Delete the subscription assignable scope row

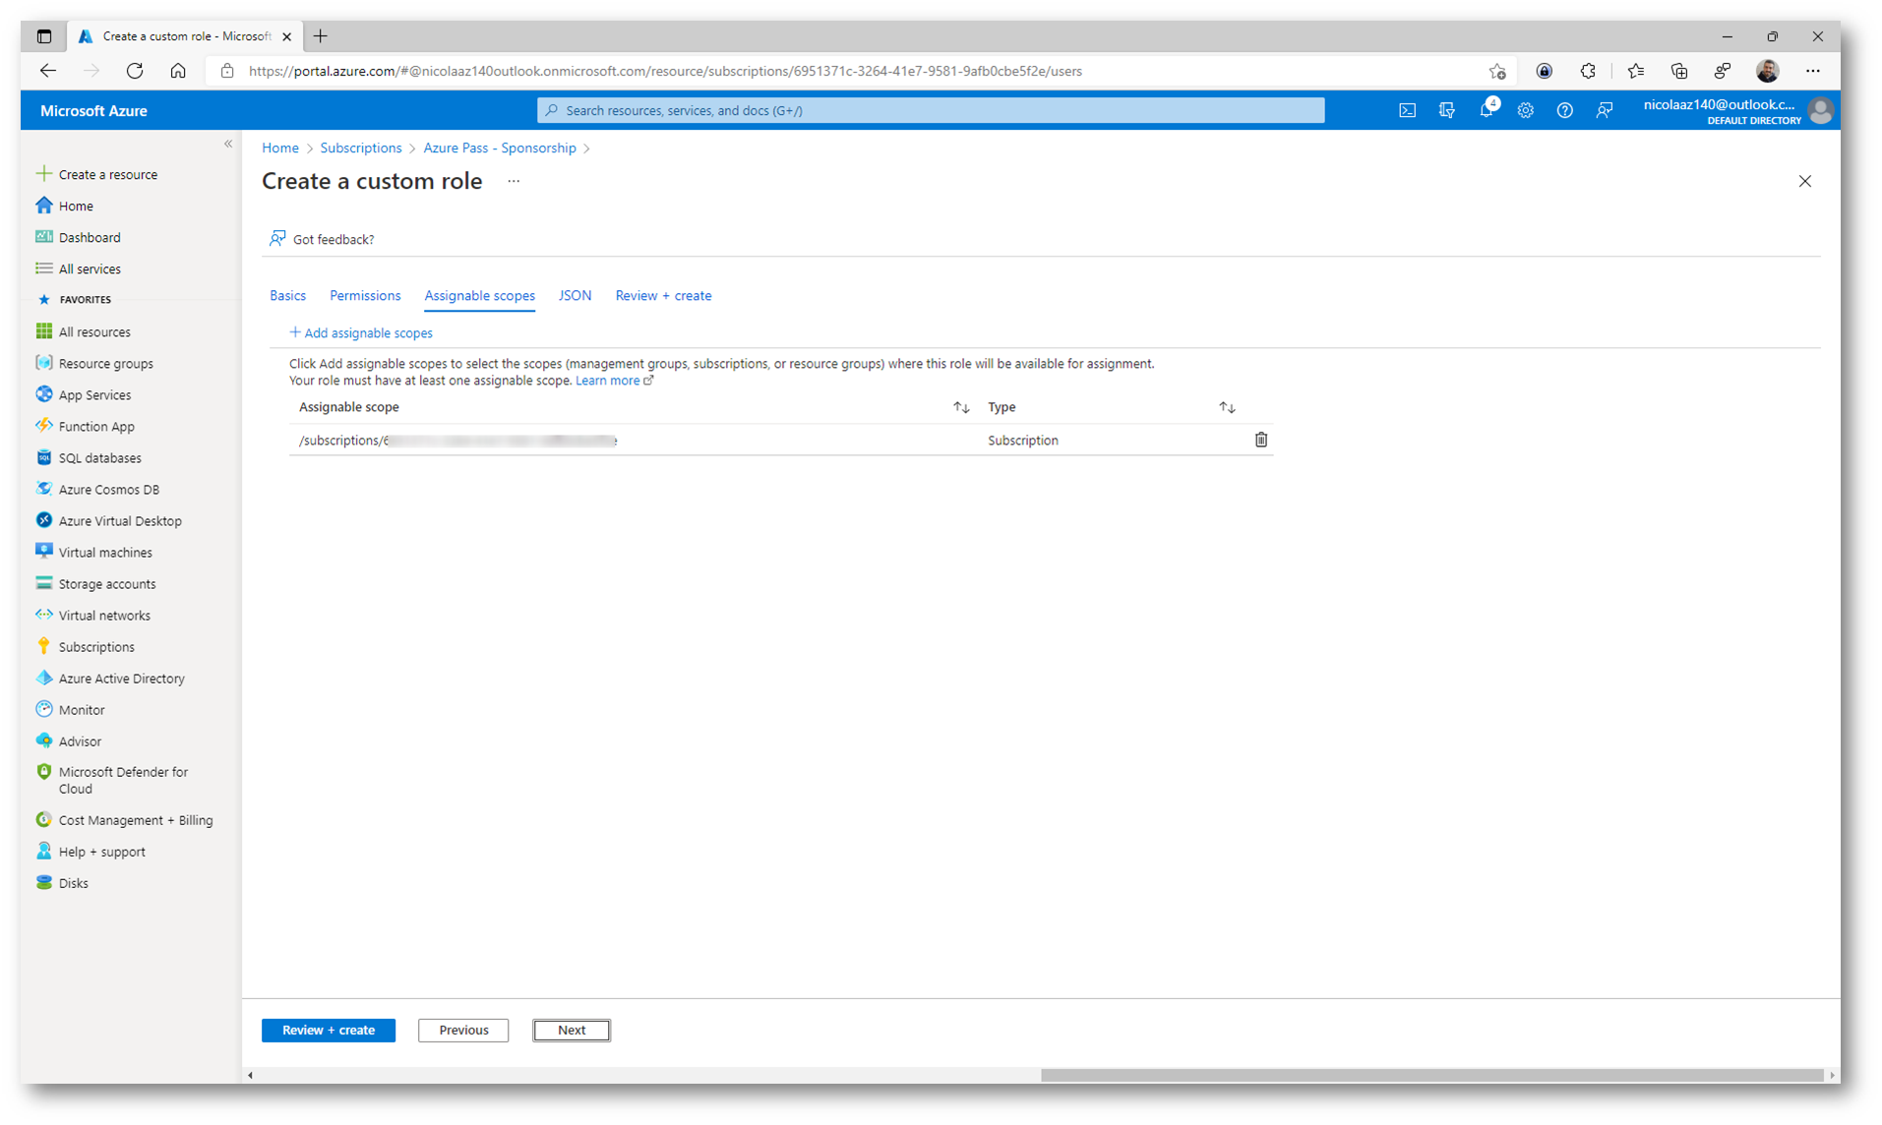[1260, 440]
